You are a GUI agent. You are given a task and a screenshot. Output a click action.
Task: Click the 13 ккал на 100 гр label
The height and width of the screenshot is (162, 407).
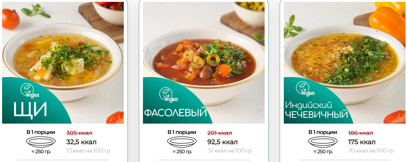tap(88, 151)
